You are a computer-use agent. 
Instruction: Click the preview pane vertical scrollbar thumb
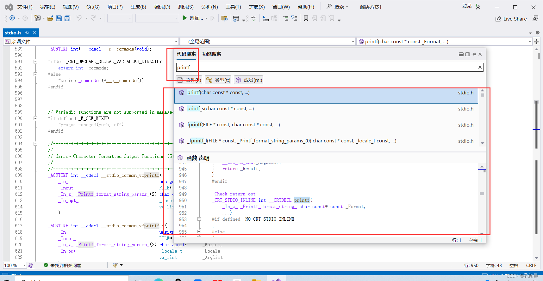482,194
